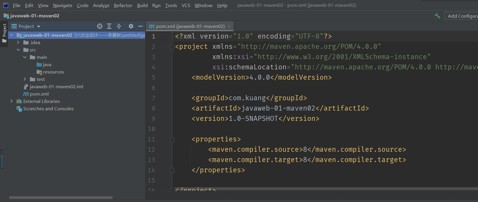Viewport: 478px width, 202px height.
Task: Open the Window menu
Action: pos(204,5)
